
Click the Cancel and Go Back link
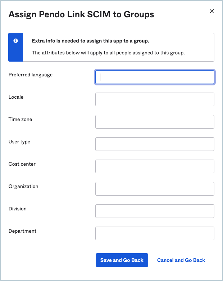[x=181, y=260]
